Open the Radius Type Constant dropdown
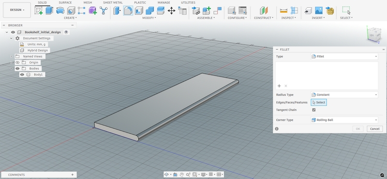 pos(344,95)
